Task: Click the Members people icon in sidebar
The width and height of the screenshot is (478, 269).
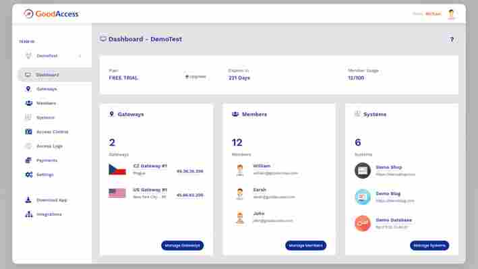Action: click(x=29, y=103)
